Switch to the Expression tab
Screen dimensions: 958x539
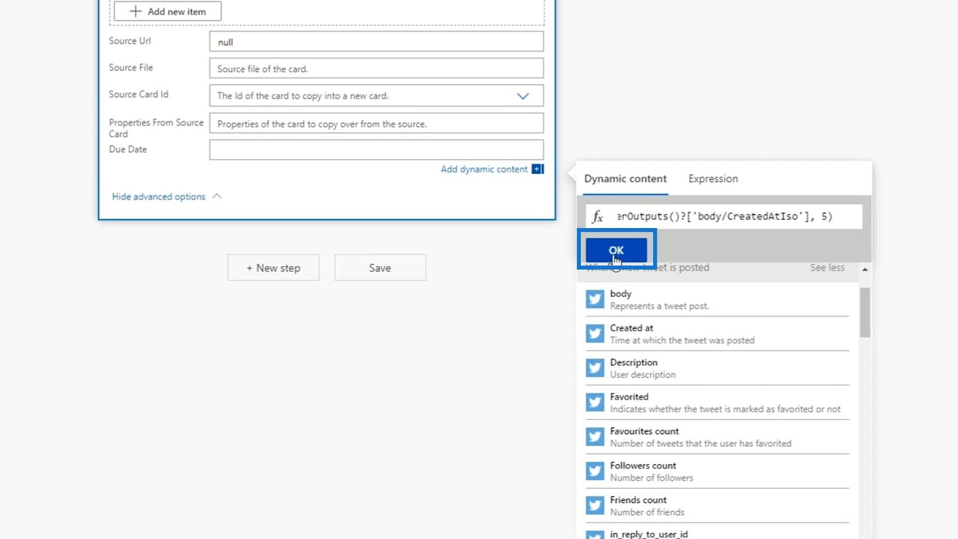(713, 178)
